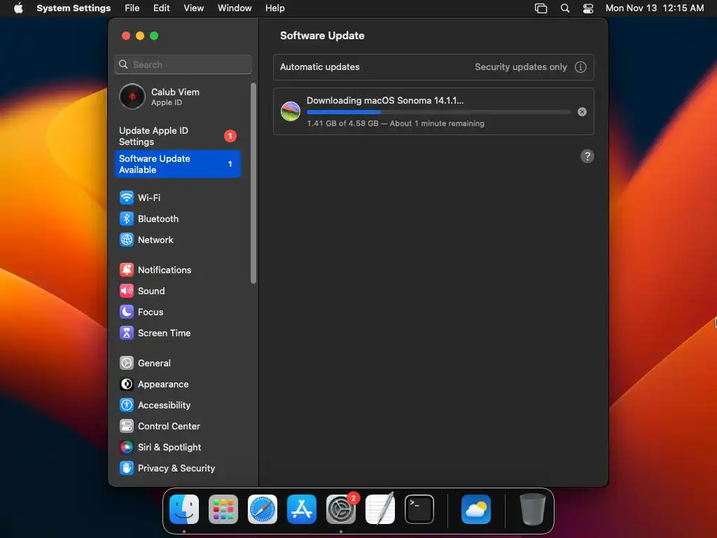
Task: Launch Terminal from the Dock
Action: (419, 509)
